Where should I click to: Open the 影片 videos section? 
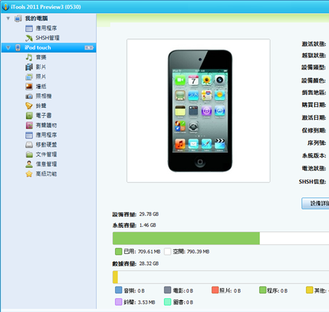[36, 67]
